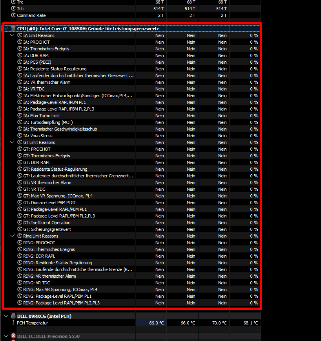Collapse the DELL EC: DELL Precision 5550 group
The height and width of the screenshot is (341, 321).
tap(6, 336)
